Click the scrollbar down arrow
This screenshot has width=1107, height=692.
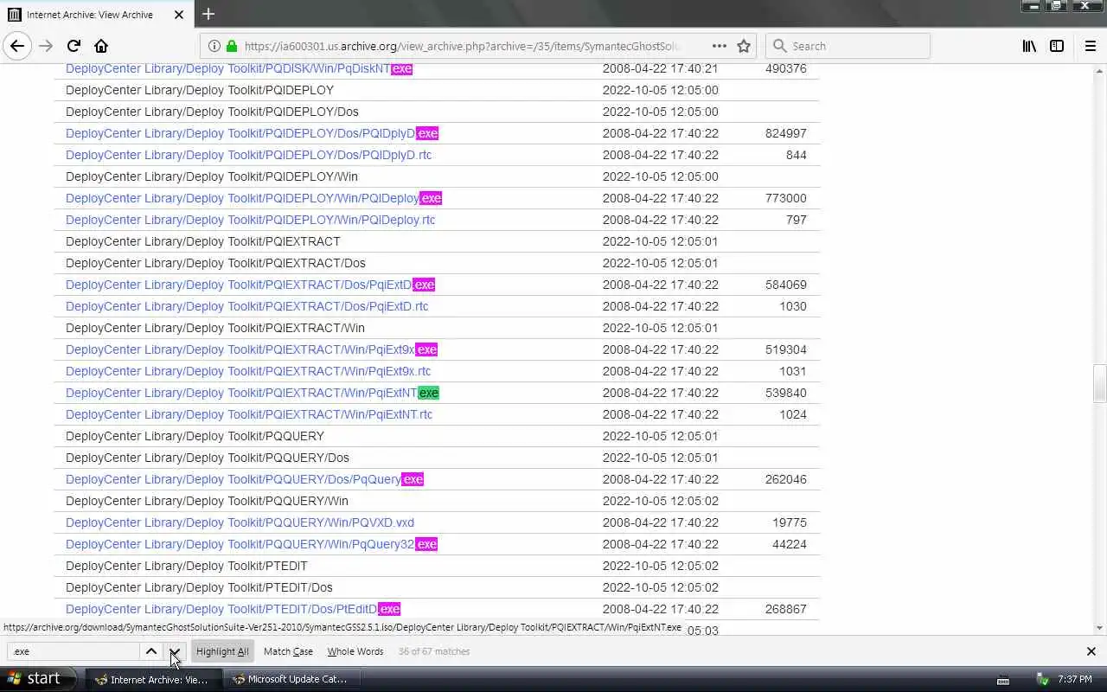(x=1099, y=628)
